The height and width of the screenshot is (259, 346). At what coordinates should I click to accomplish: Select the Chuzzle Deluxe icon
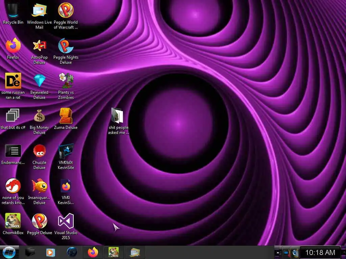39,156
